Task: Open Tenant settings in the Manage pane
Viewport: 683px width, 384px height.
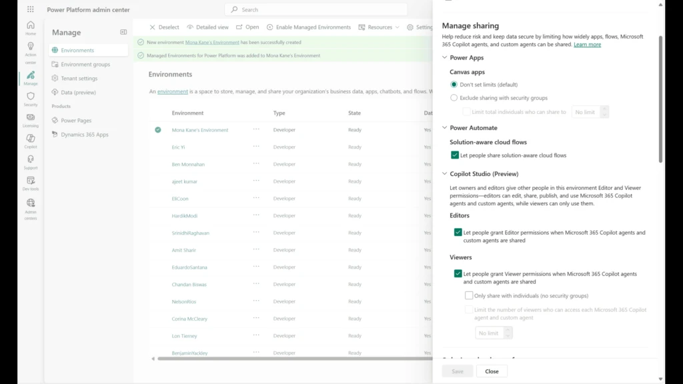Action: [x=80, y=78]
